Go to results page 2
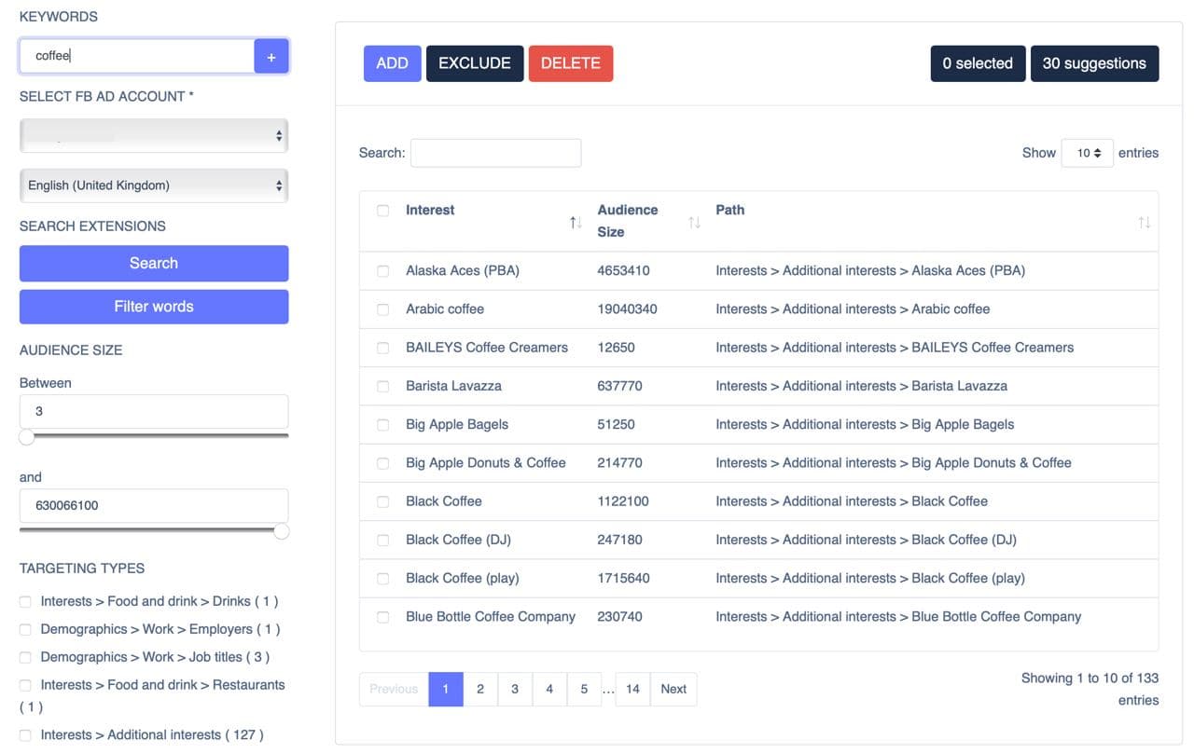 (480, 689)
